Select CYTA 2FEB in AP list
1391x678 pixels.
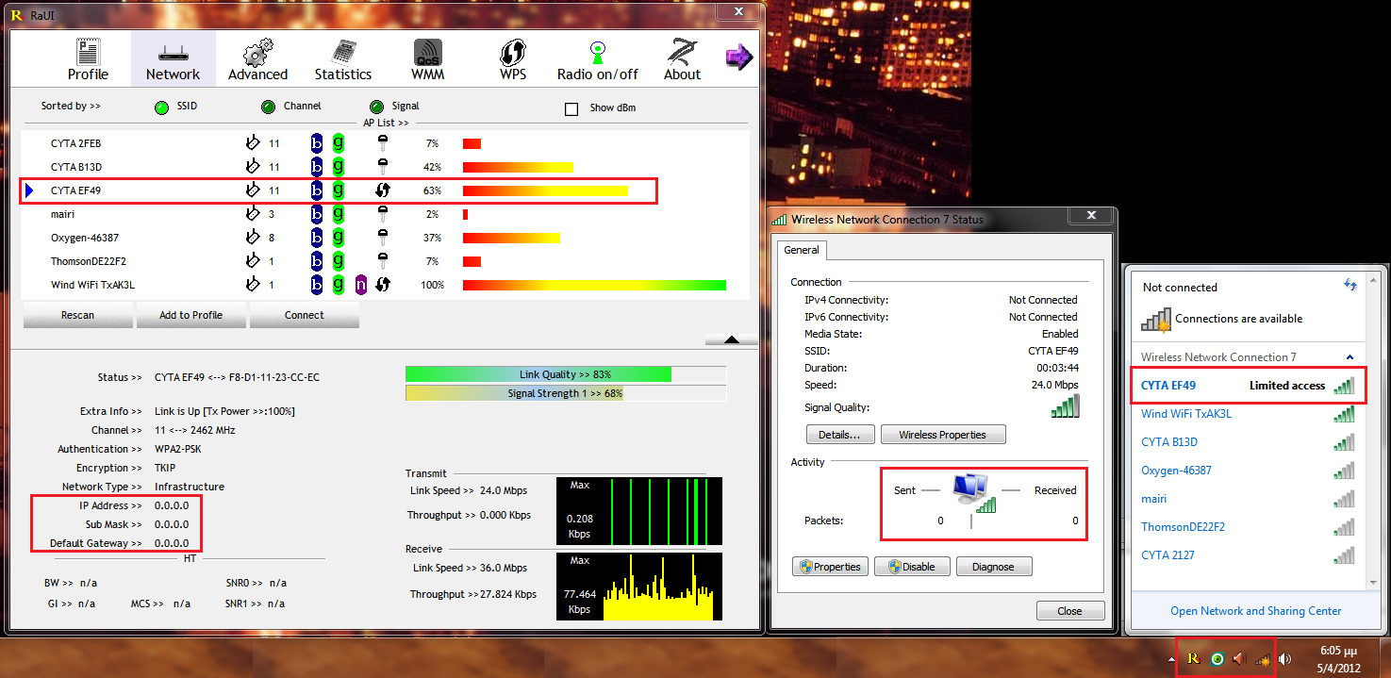click(x=385, y=143)
